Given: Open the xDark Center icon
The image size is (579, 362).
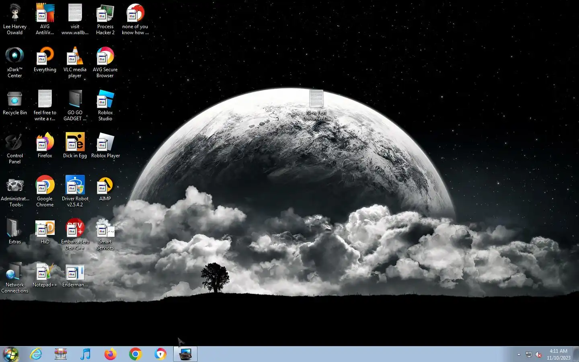Looking at the screenshot, I should 15,62.
